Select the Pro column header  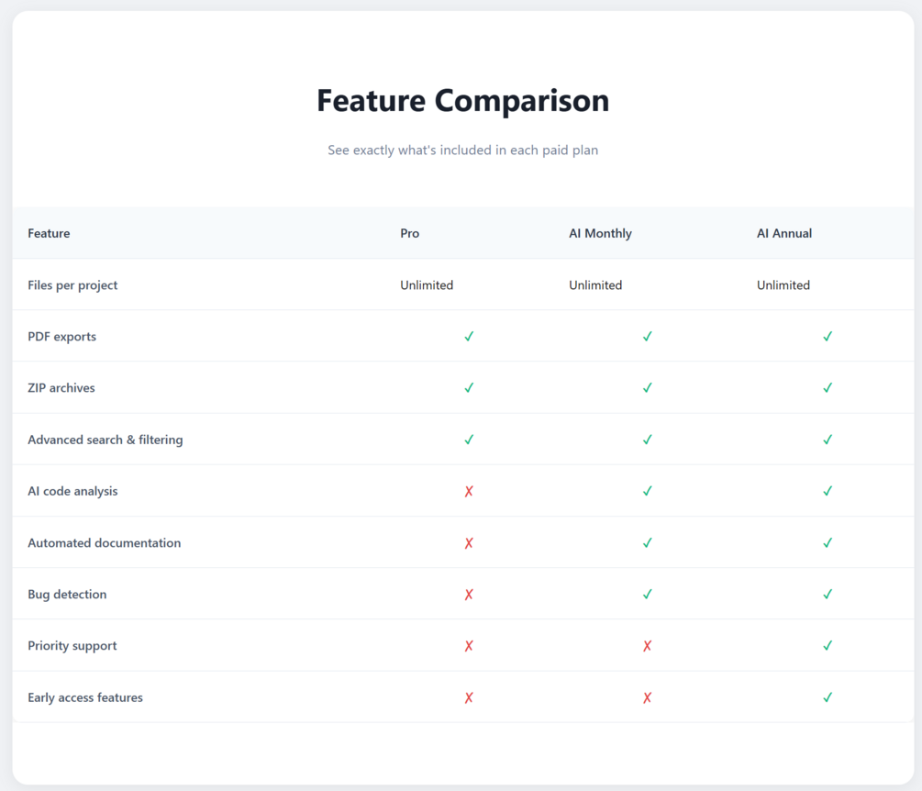tap(410, 233)
